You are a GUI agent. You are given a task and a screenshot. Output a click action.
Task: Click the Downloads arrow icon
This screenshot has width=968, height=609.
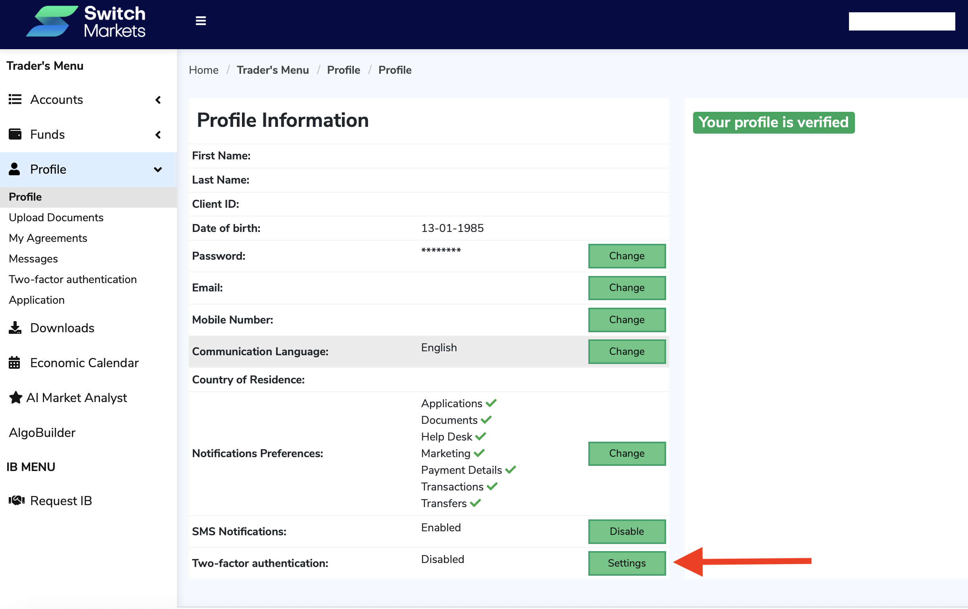point(15,327)
